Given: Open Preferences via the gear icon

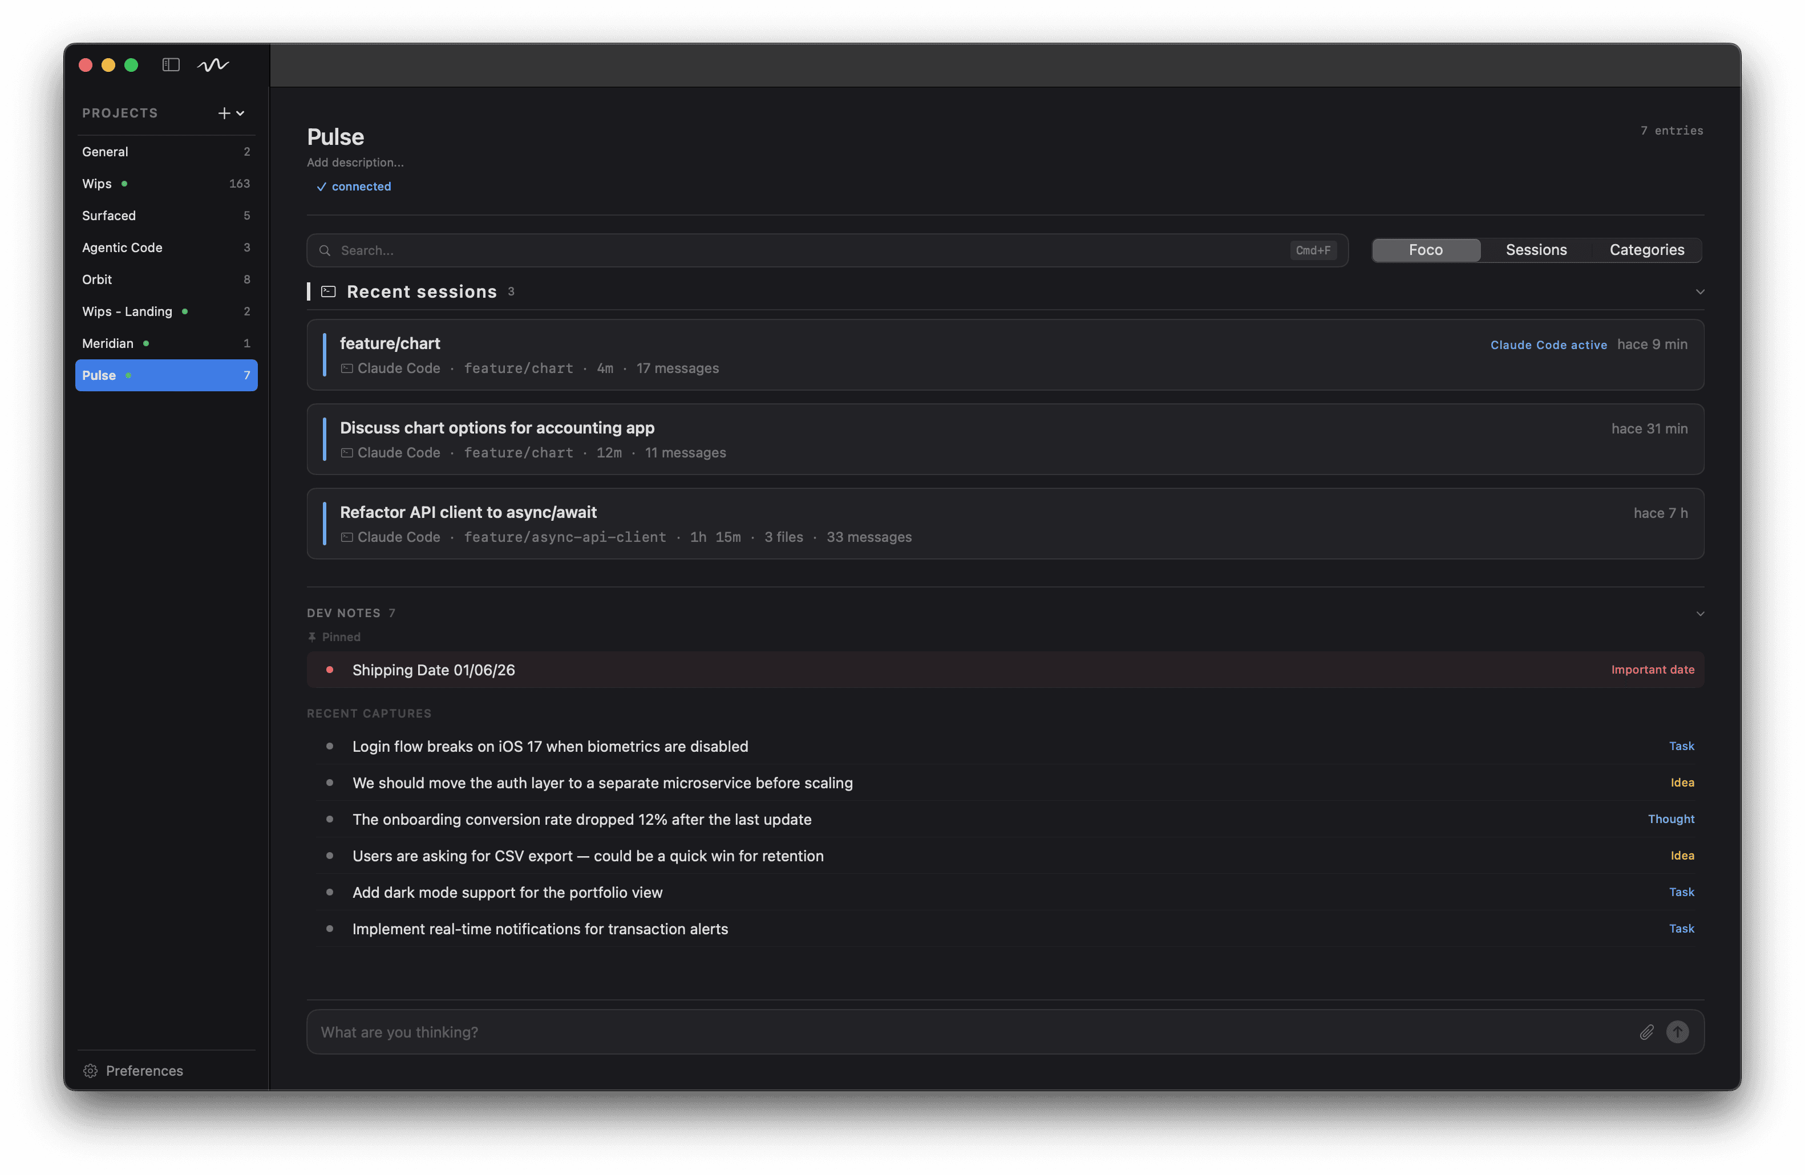Looking at the screenshot, I should point(90,1071).
